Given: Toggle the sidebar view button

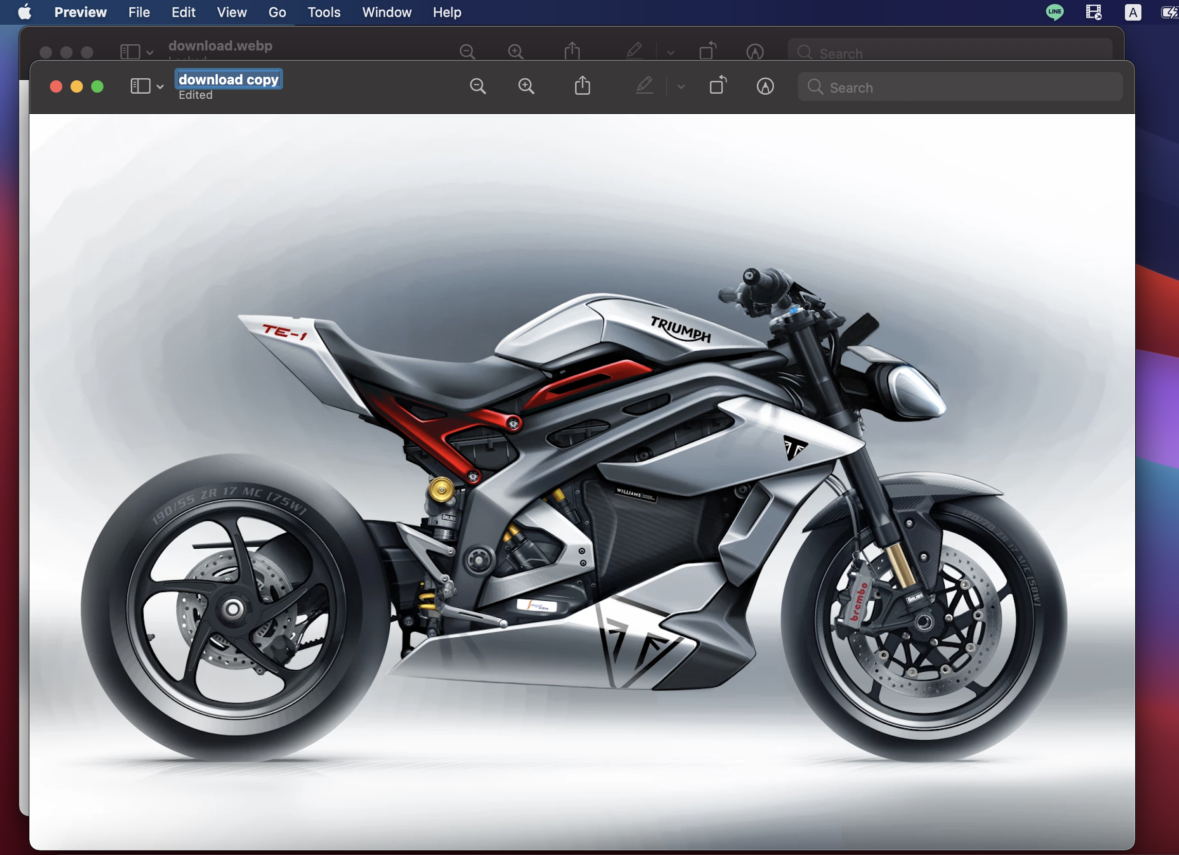Looking at the screenshot, I should 141,86.
